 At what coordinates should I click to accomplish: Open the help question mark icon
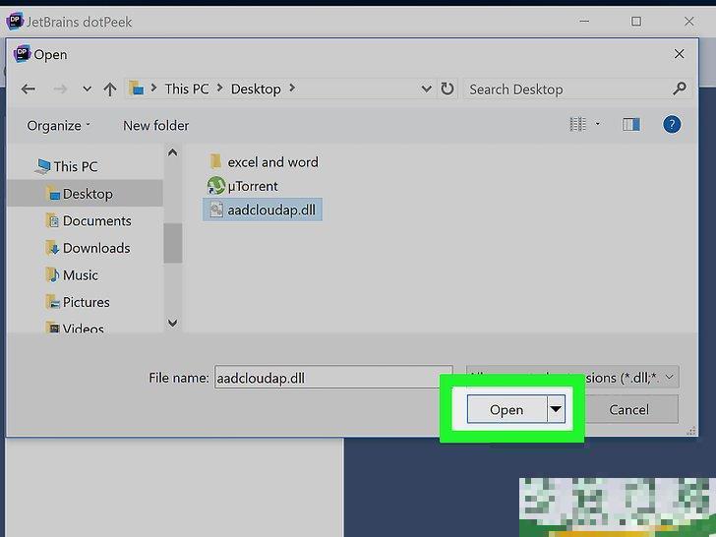click(x=672, y=125)
